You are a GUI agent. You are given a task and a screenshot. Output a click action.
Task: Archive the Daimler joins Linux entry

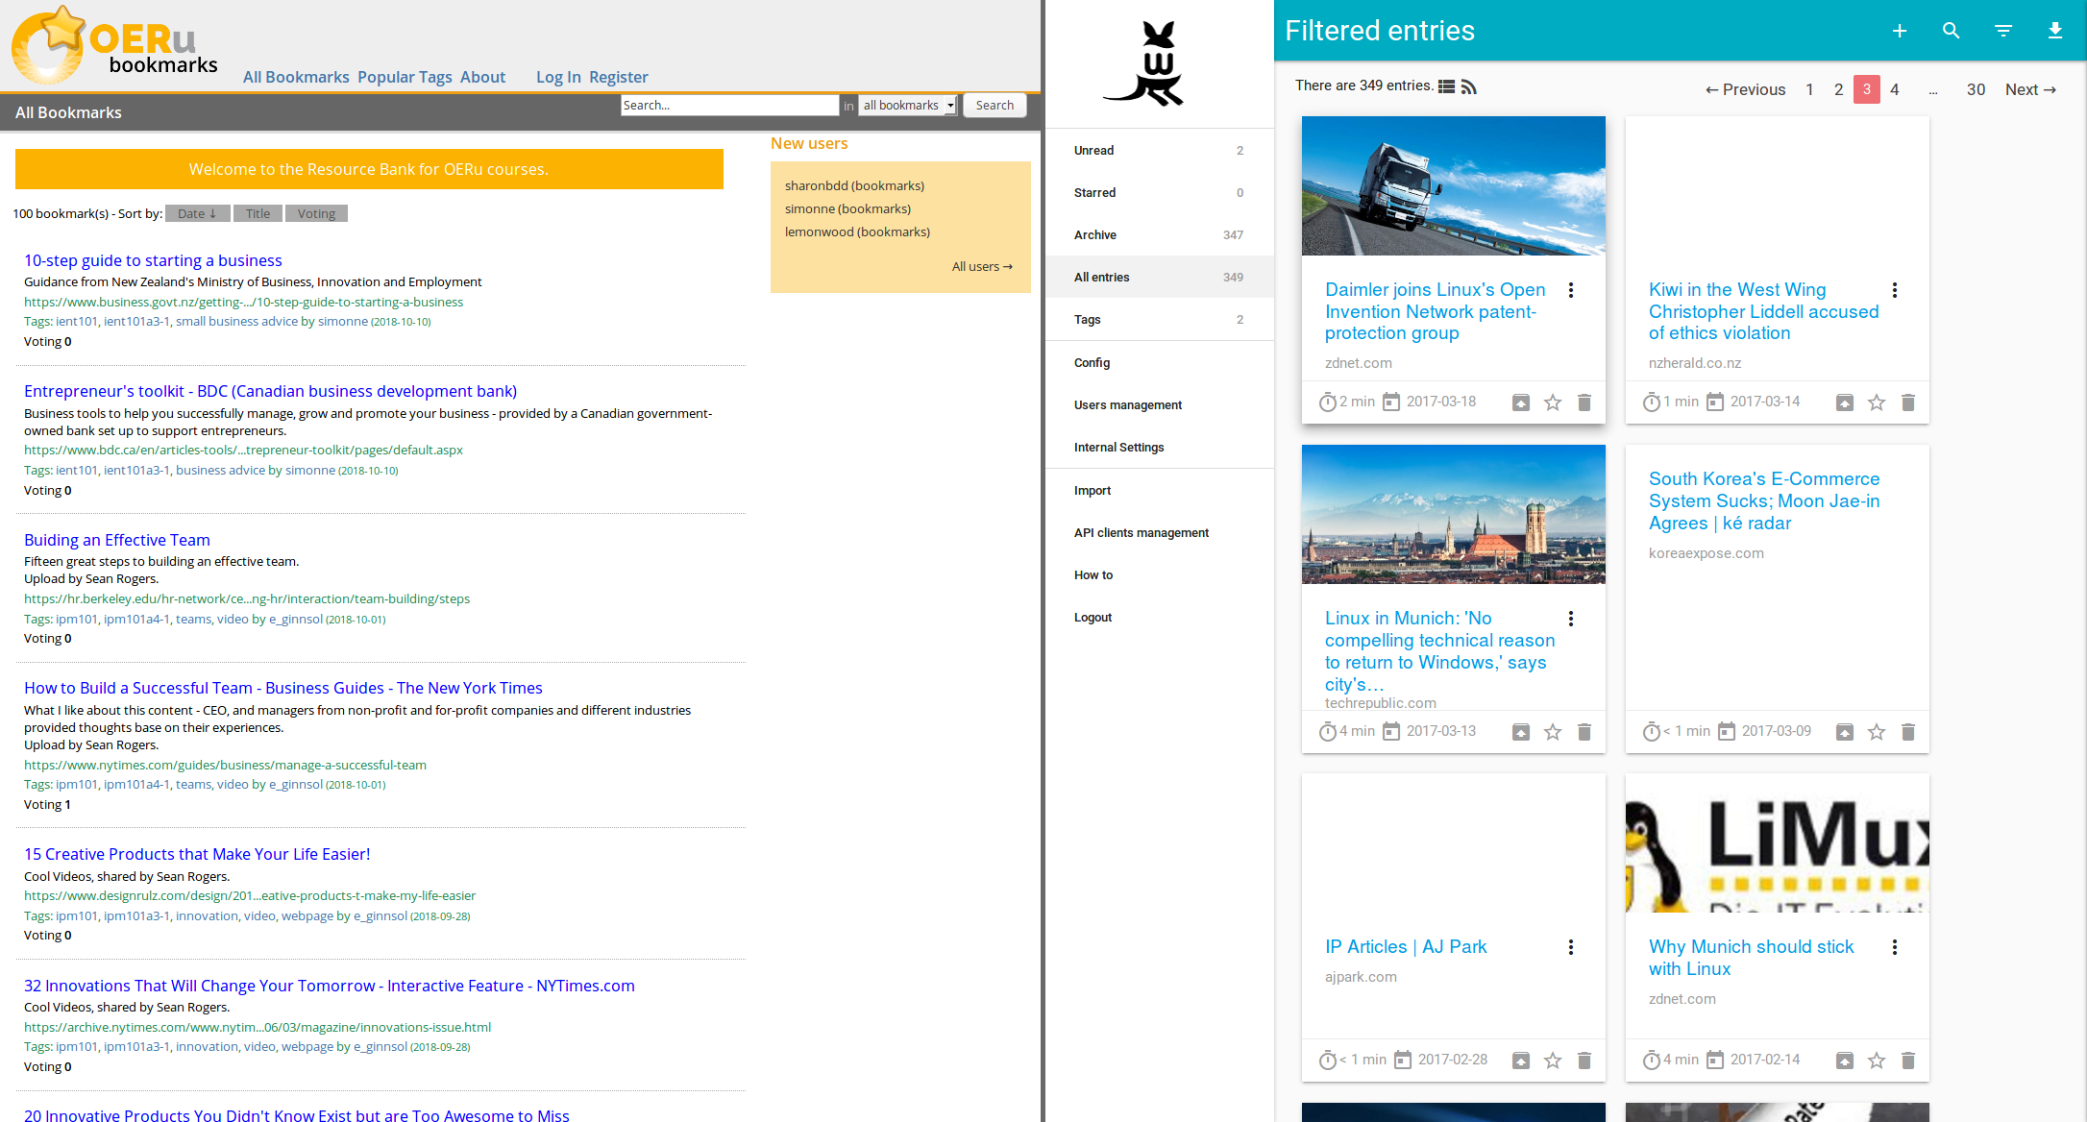point(1521,402)
